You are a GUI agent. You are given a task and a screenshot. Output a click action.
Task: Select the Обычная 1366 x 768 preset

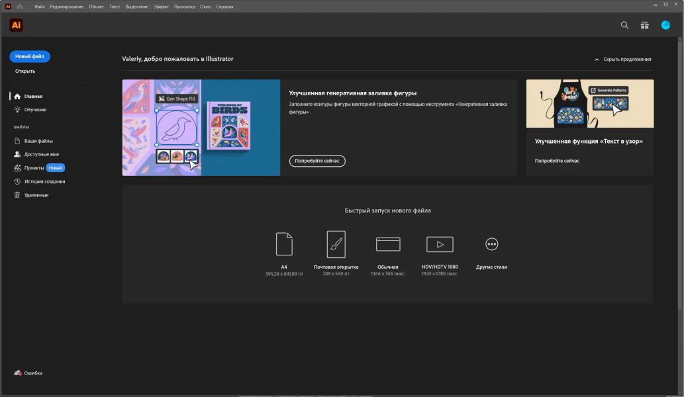coord(388,244)
